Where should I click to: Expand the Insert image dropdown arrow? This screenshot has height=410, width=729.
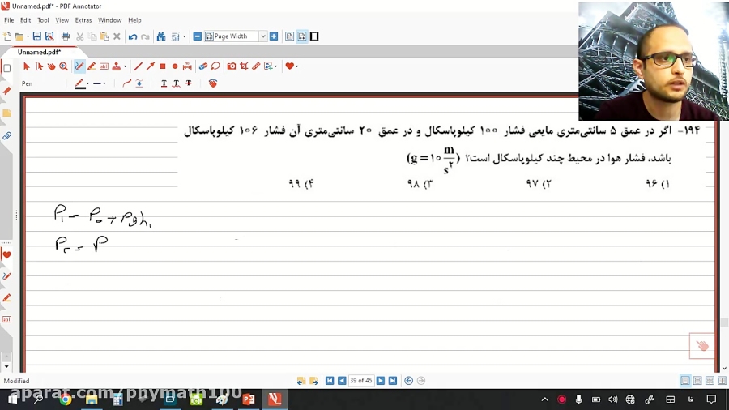coord(275,66)
